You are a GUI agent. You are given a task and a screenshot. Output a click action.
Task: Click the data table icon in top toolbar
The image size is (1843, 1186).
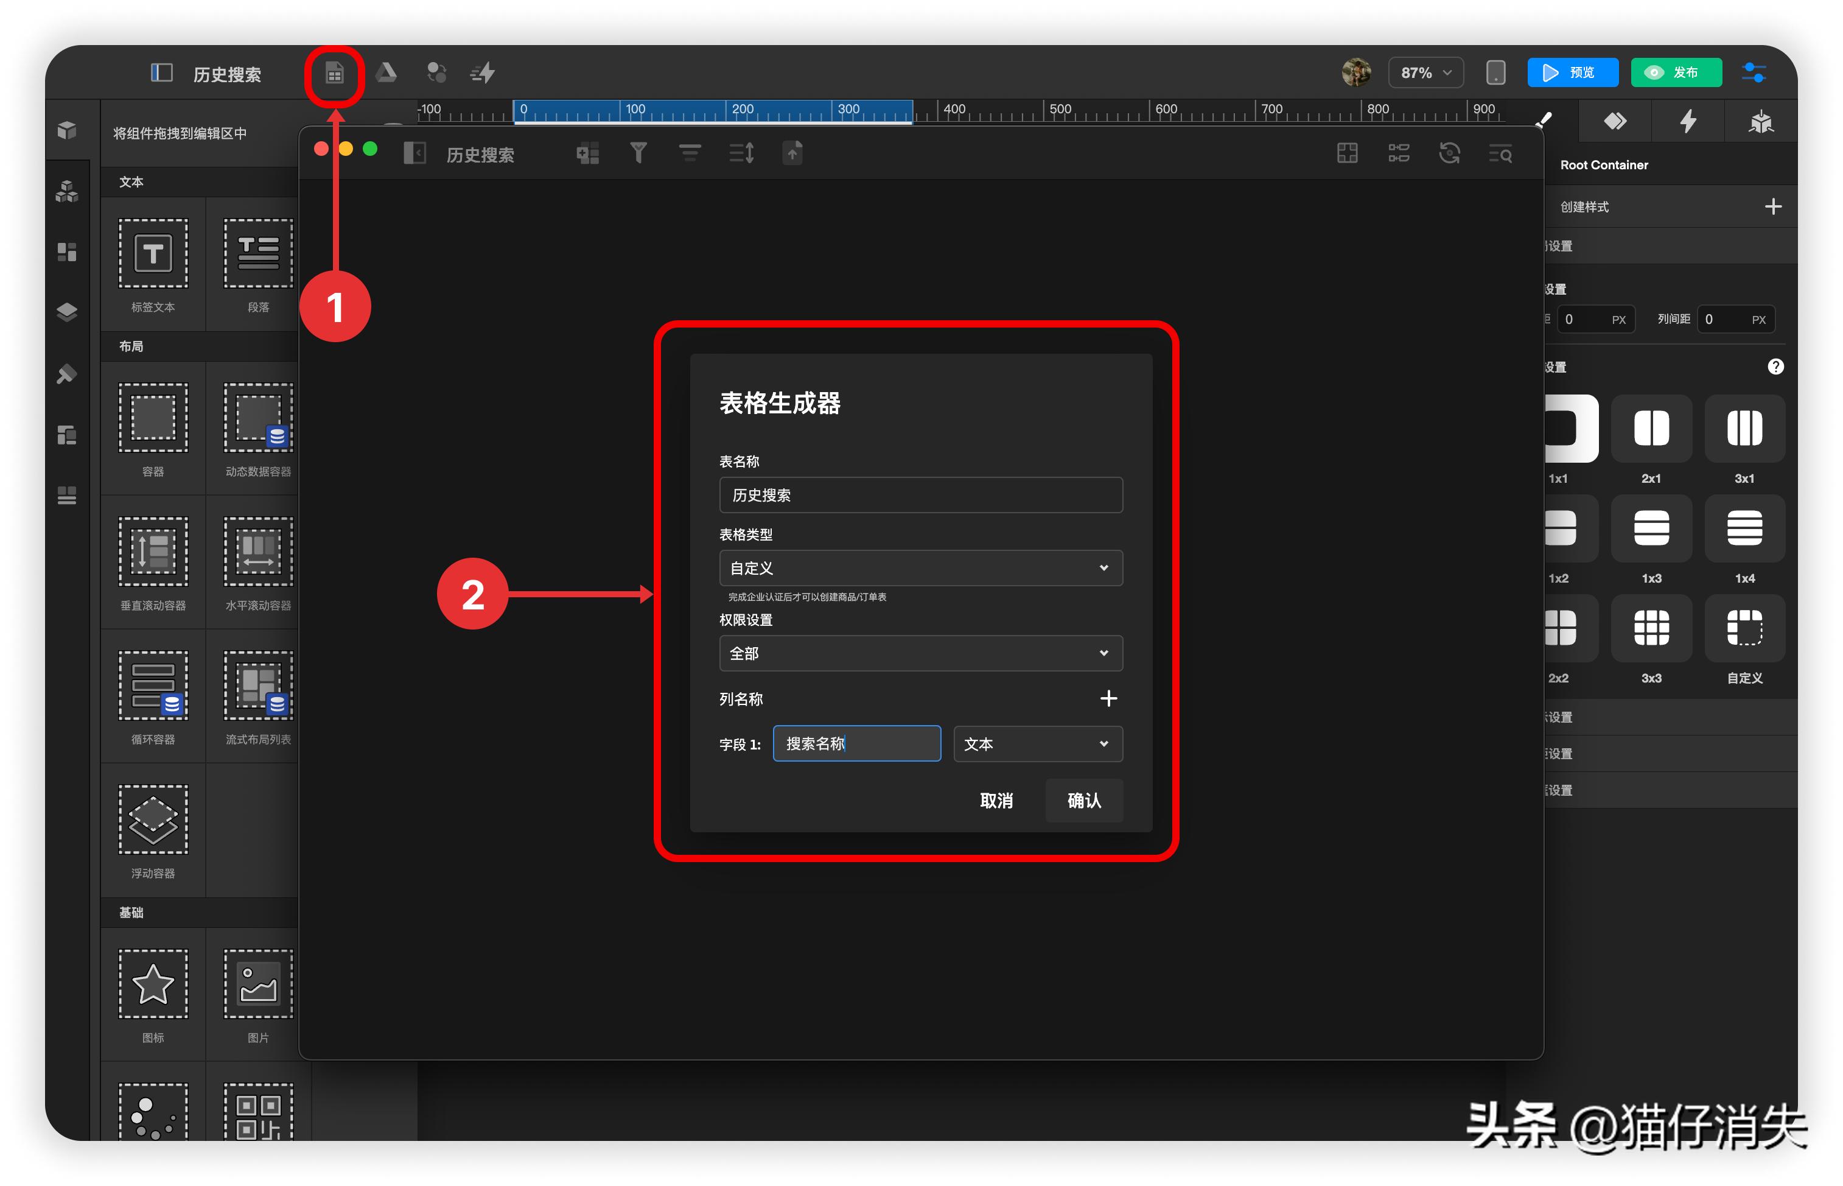tap(334, 74)
